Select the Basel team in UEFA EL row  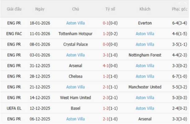[x=75, y=108]
